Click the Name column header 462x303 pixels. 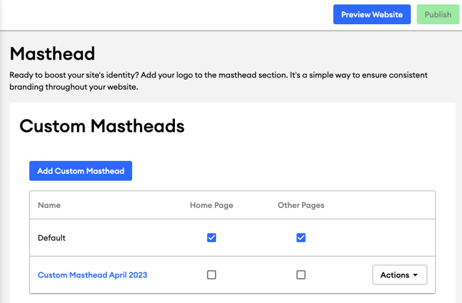pyautogui.click(x=49, y=205)
